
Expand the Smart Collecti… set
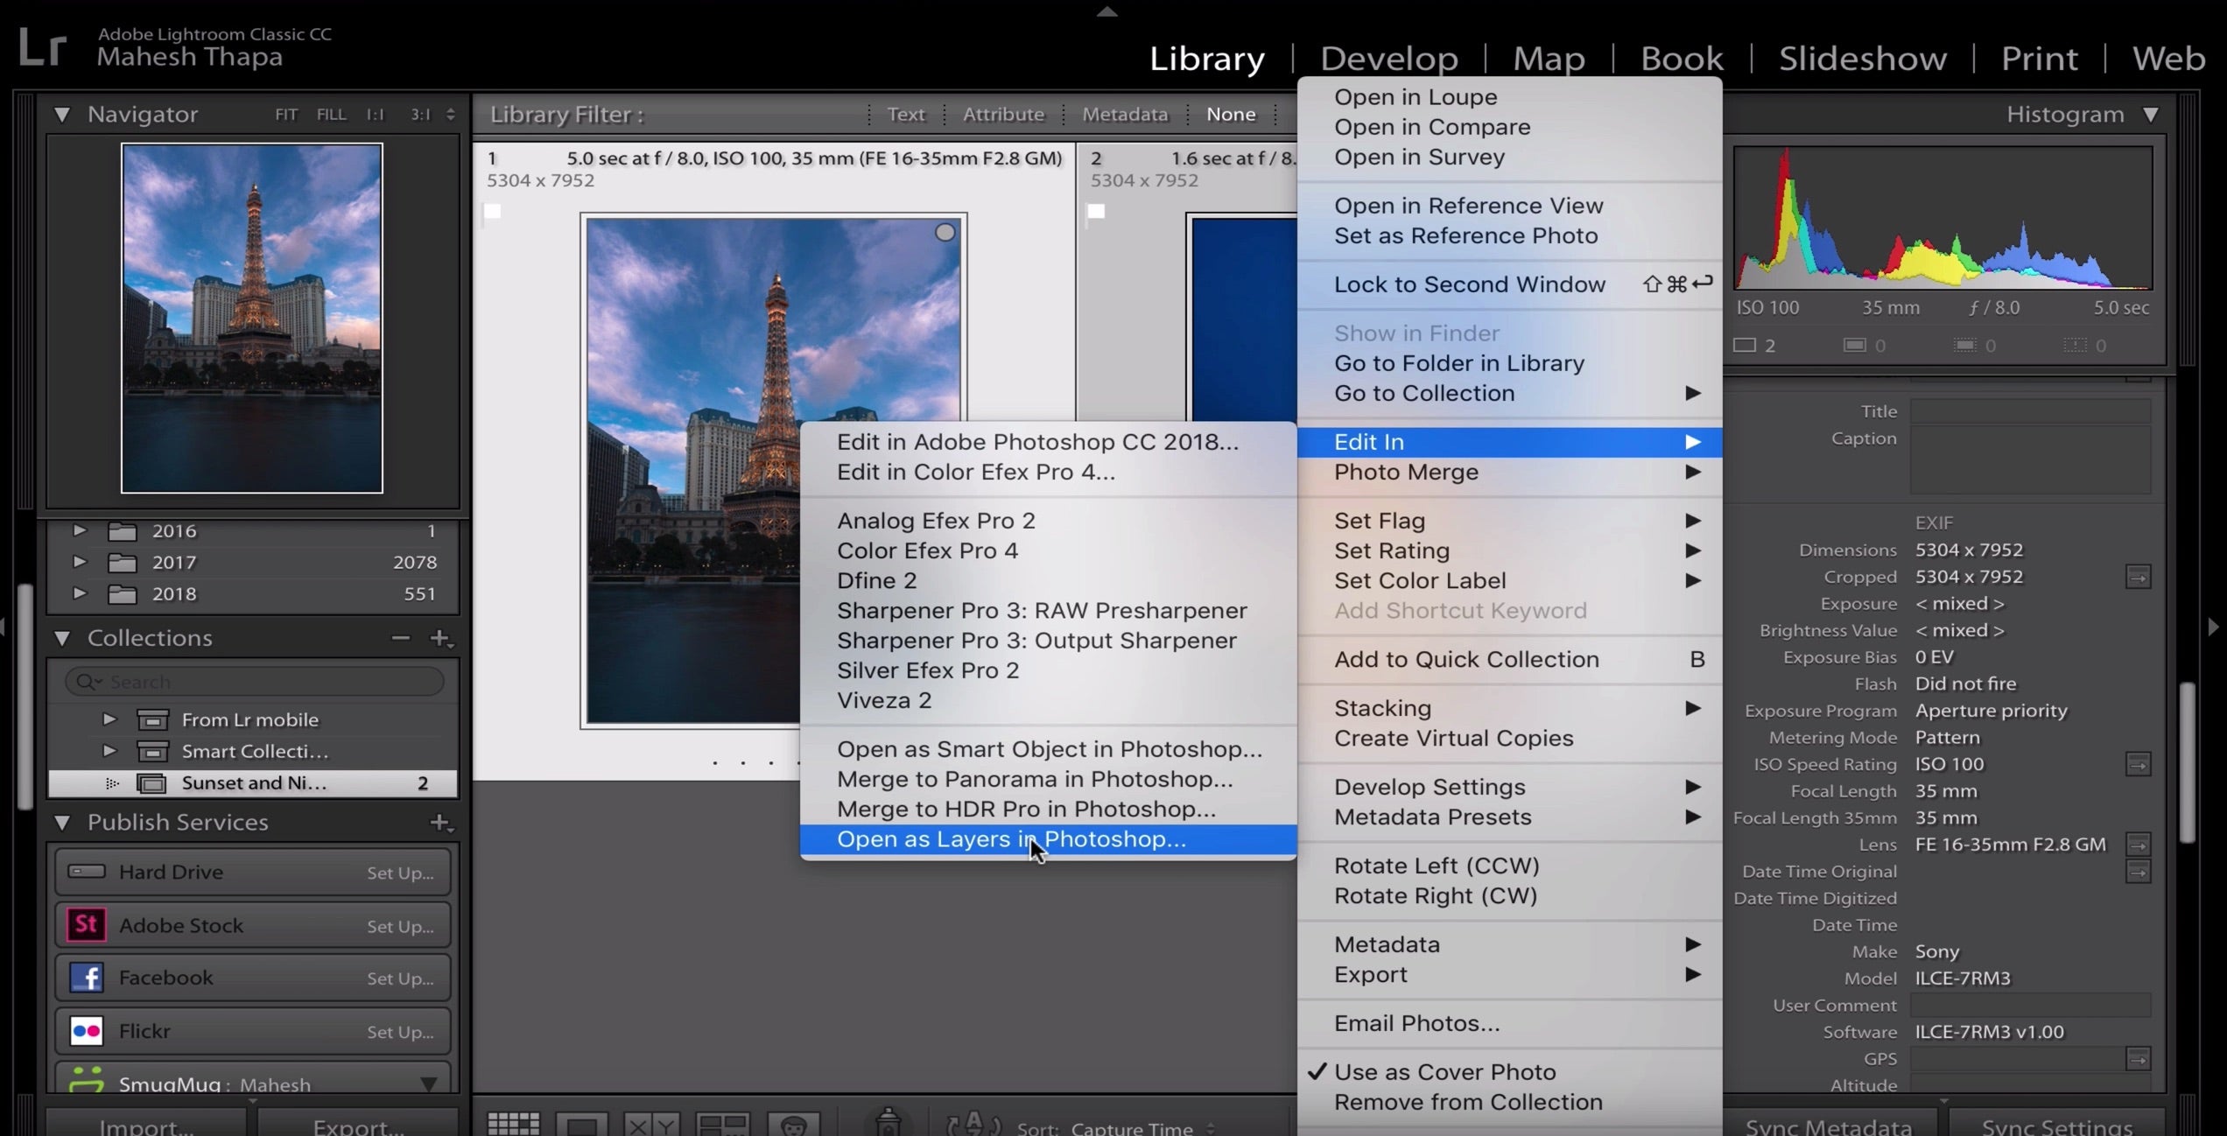tap(109, 751)
